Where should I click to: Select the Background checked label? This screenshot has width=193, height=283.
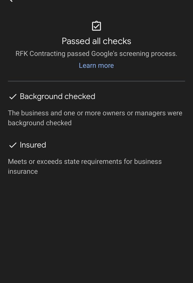[57, 97]
